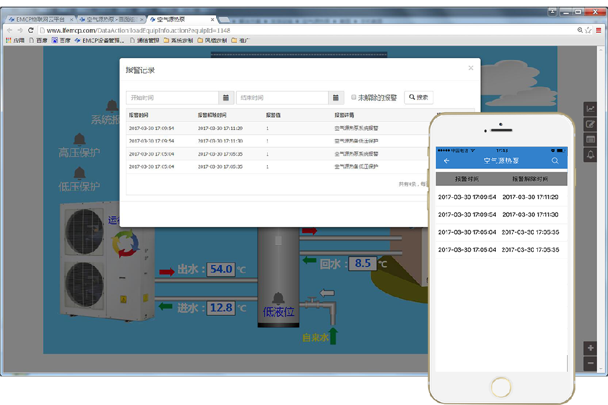Click the 开始时间 input field
The height and width of the screenshot is (405, 608).
coord(173,98)
